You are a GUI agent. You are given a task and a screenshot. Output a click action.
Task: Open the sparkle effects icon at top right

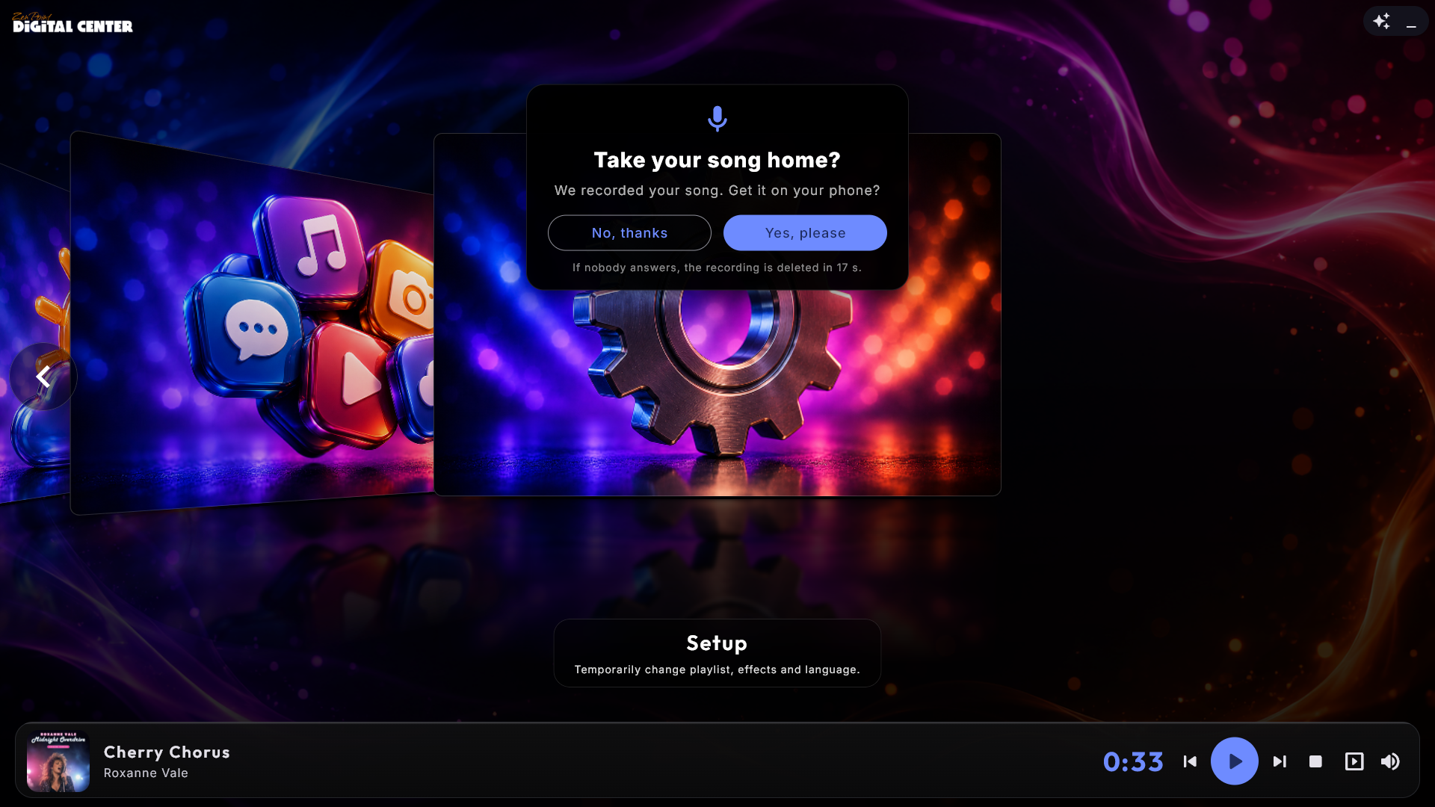click(1381, 22)
